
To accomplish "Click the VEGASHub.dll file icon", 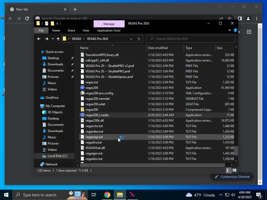I will pyautogui.click(x=82, y=148).
